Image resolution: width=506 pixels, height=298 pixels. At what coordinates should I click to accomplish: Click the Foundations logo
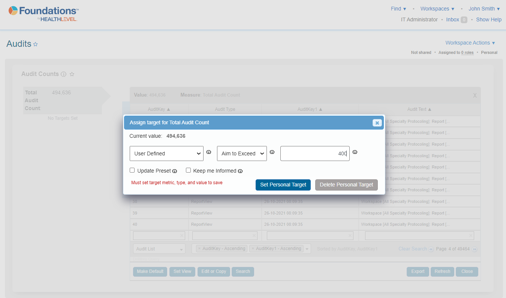[43, 14]
